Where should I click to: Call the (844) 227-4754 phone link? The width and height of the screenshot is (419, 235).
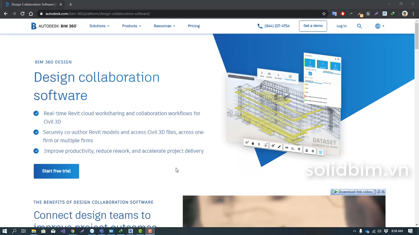click(277, 26)
